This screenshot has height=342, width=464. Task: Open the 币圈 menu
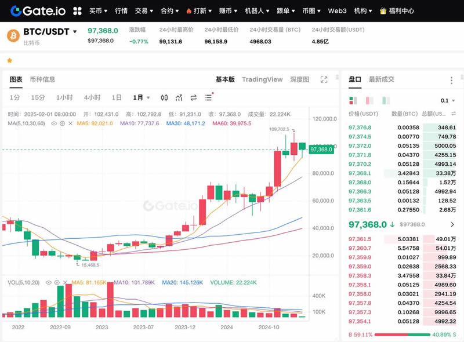coord(311,11)
